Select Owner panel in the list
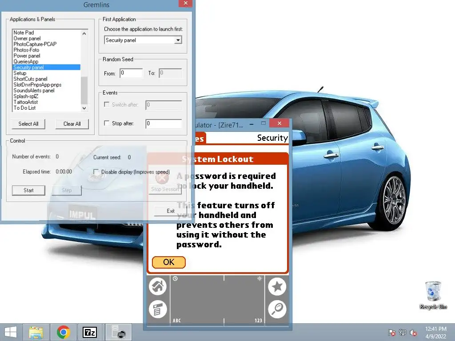The width and height of the screenshot is (455, 341). click(46, 38)
